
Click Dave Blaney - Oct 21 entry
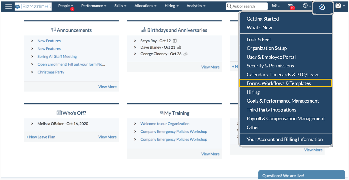point(158,47)
